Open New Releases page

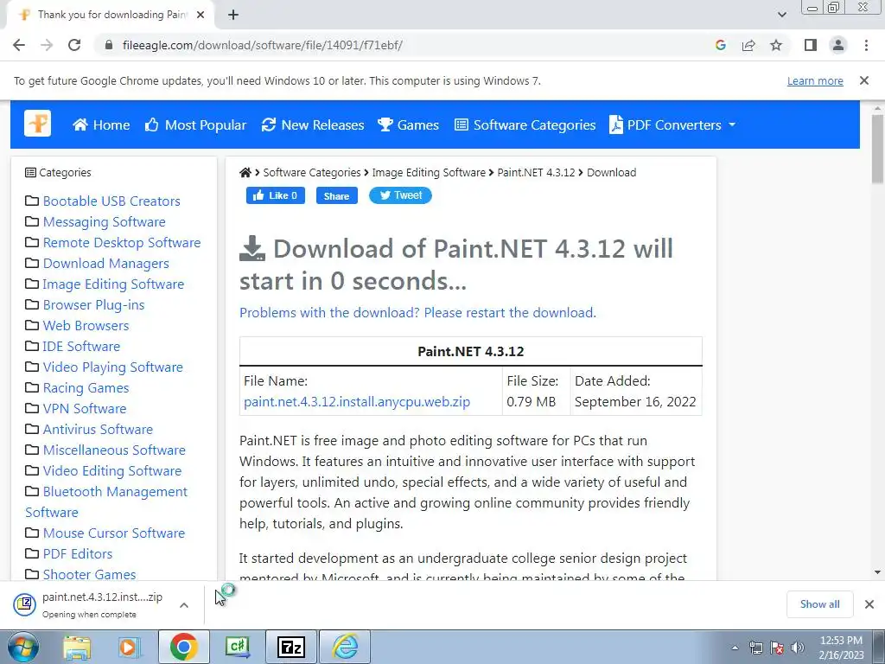click(313, 124)
